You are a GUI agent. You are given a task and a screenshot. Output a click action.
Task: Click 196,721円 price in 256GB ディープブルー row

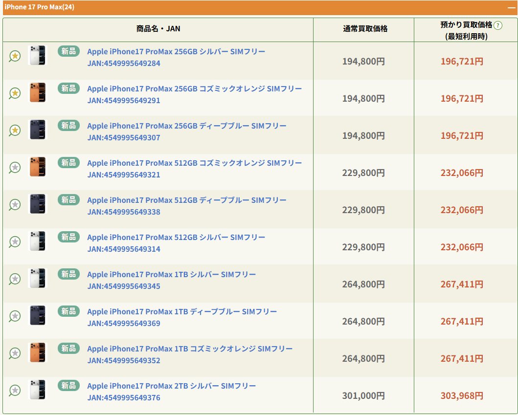click(x=462, y=136)
